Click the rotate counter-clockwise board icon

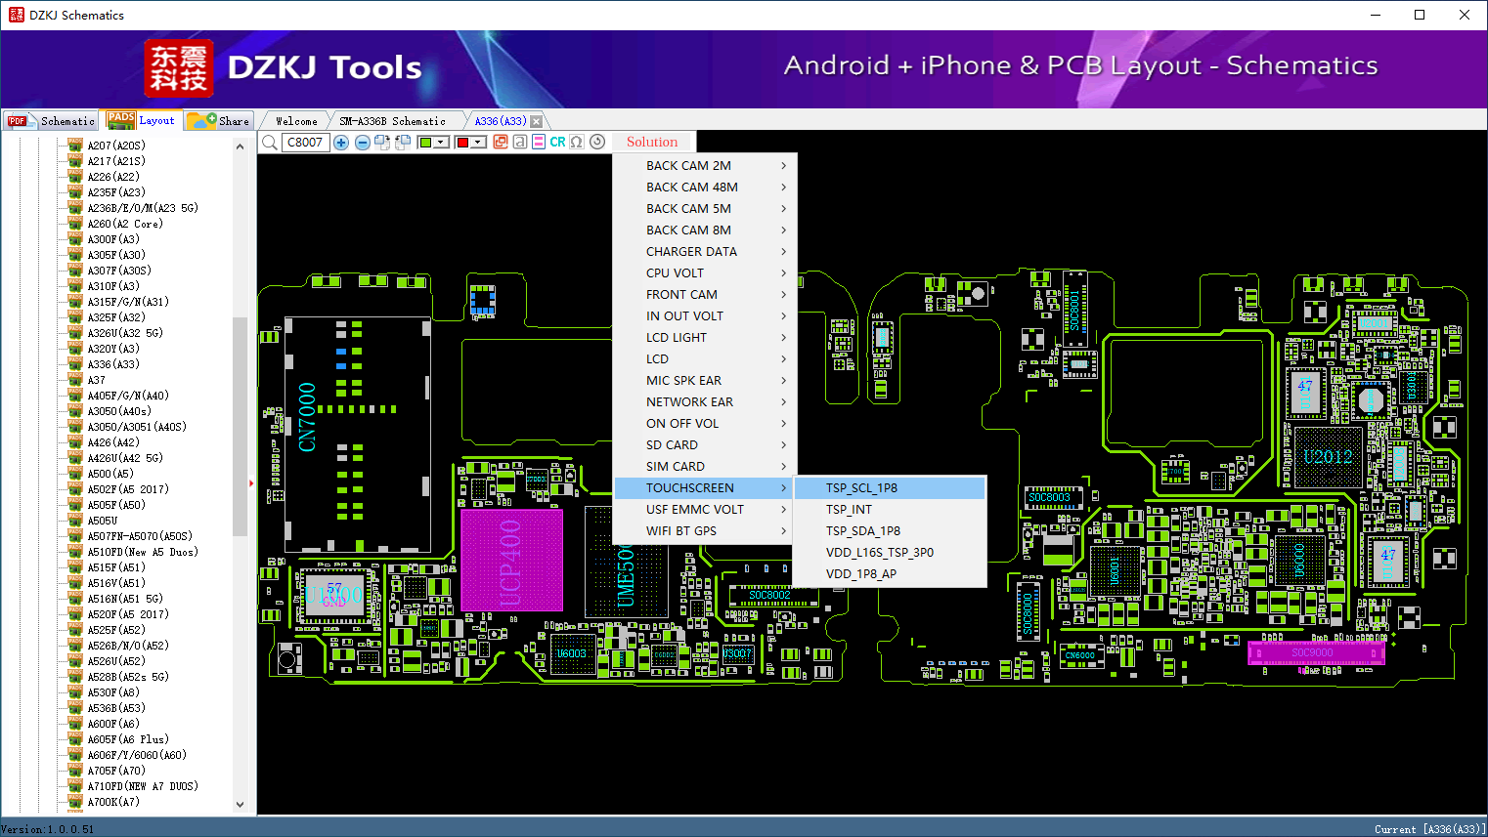click(x=402, y=143)
